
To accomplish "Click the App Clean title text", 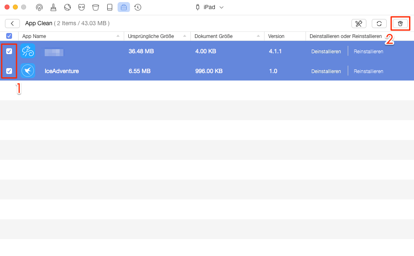I will pos(39,23).
